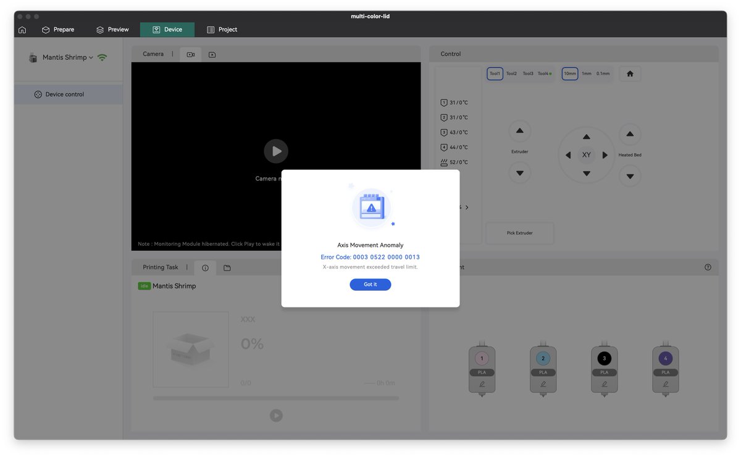Click nozzle 1 temperature 31 / 0 °C
741x457 pixels.
pyautogui.click(x=454, y=103)
